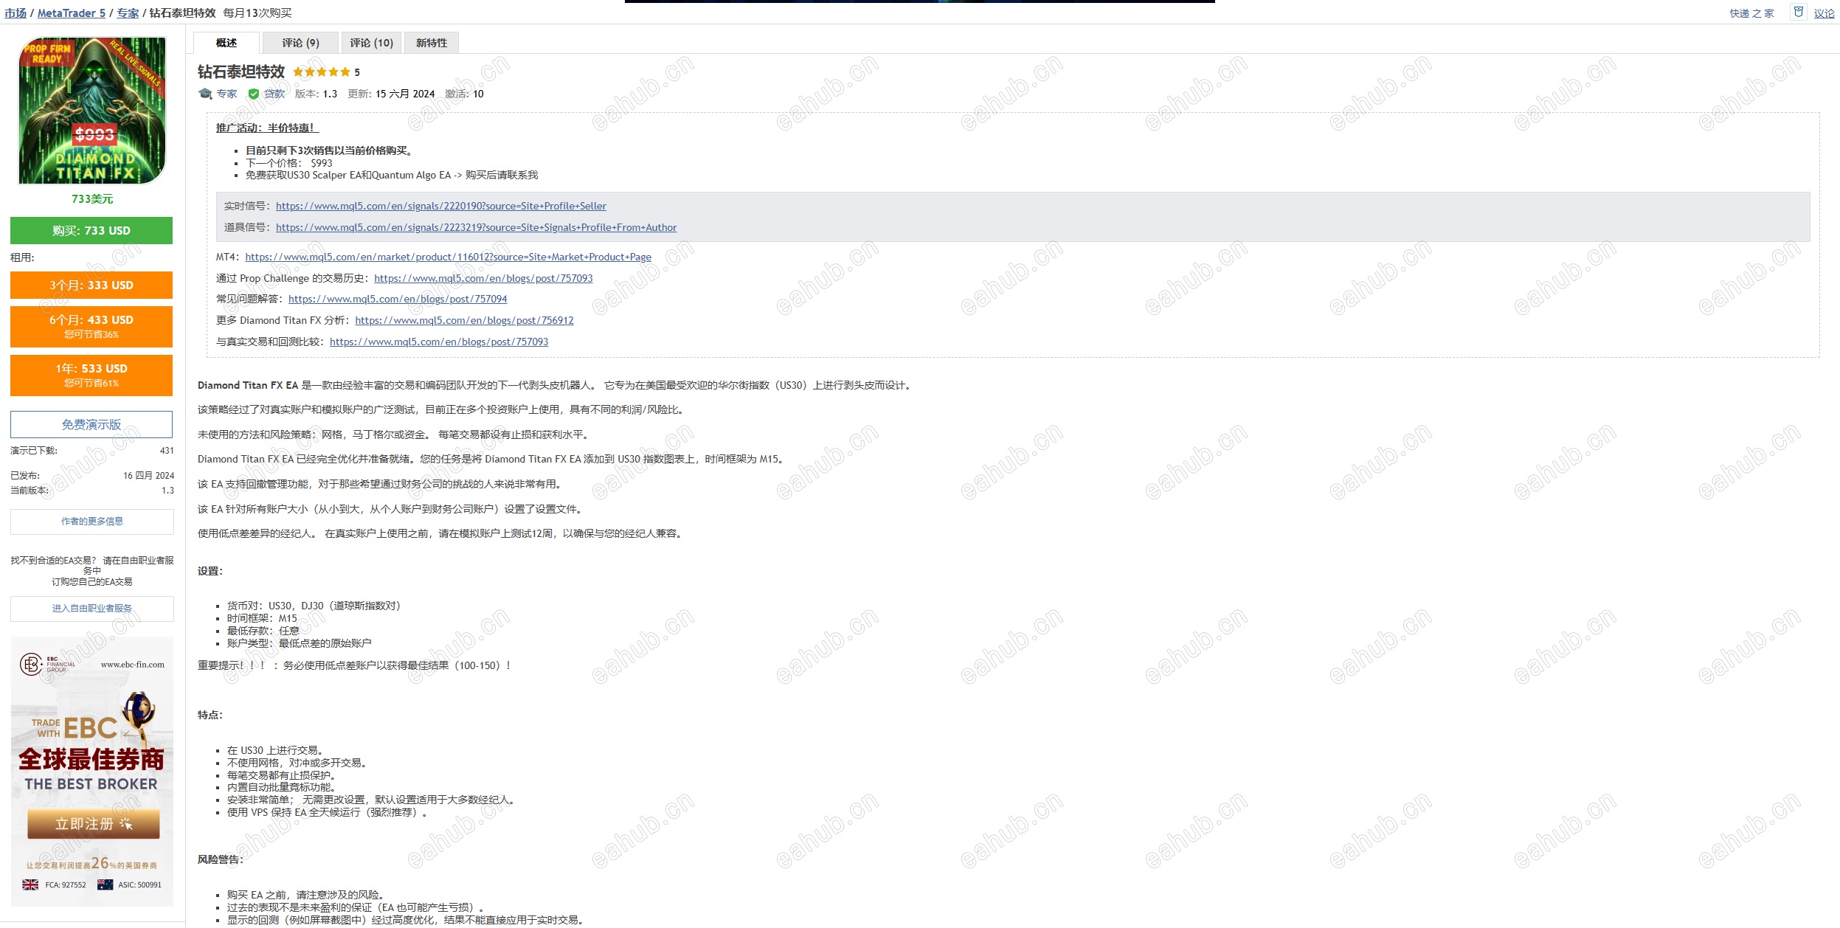Click the pocket-shaped icon beside 议论

(1799, 13)
